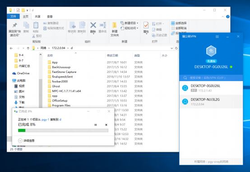Open the help question mark icon
This screenshot has height=172, width=250.
pos(228,17)
